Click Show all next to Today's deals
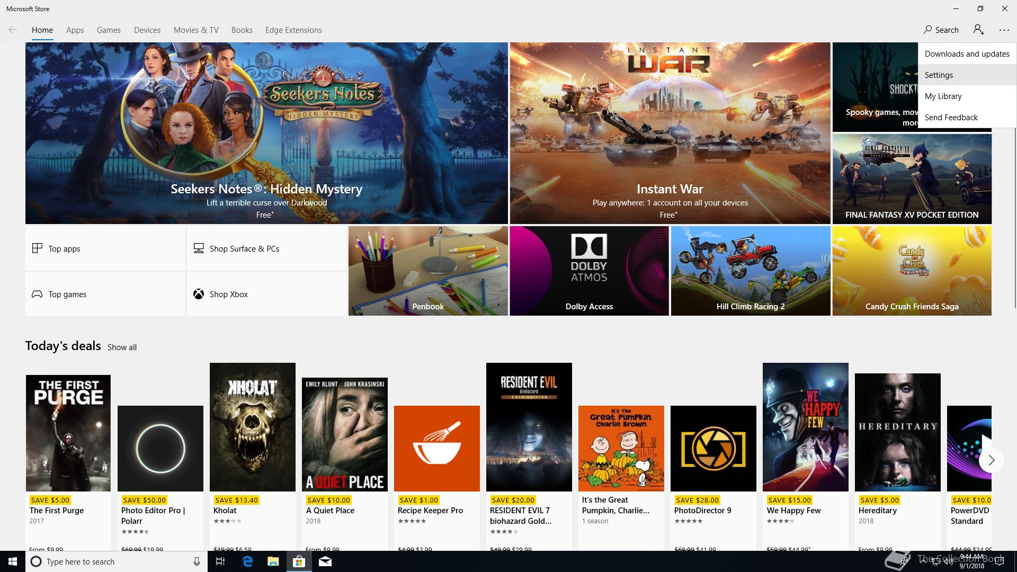Viewport: 1017px width, 572px height. pos(122,347)
